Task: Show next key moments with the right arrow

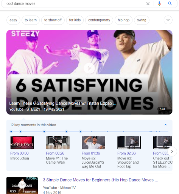Action: (x=172, y=152)
